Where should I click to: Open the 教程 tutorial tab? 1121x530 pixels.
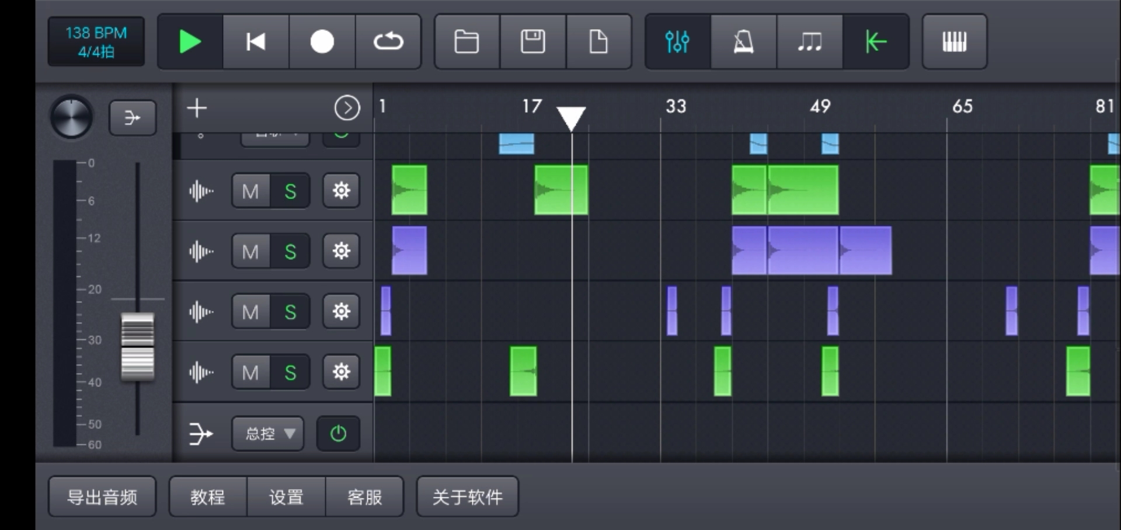pos(208,497)
